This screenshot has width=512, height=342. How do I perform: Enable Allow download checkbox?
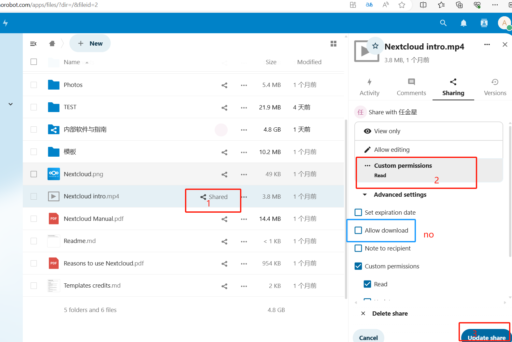(358, 230)
